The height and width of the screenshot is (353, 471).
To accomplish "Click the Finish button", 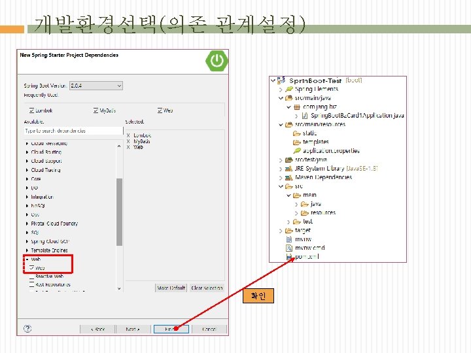I will (171, 329).
